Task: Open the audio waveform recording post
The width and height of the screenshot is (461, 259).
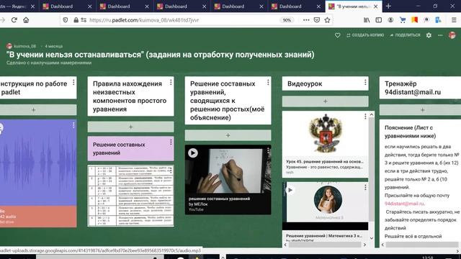Action: point(38,163)
